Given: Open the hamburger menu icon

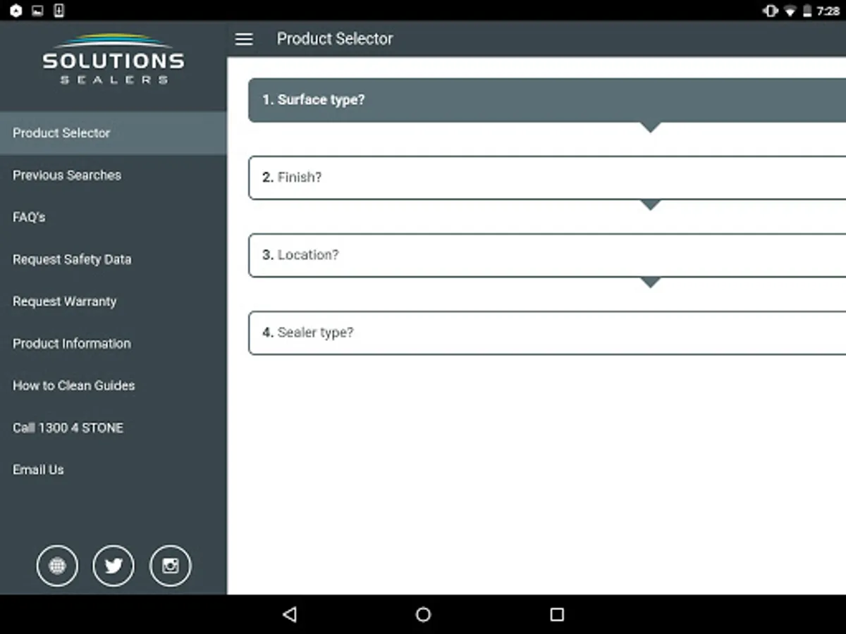Looking at the screenshot, I should (x=244, y=39).
